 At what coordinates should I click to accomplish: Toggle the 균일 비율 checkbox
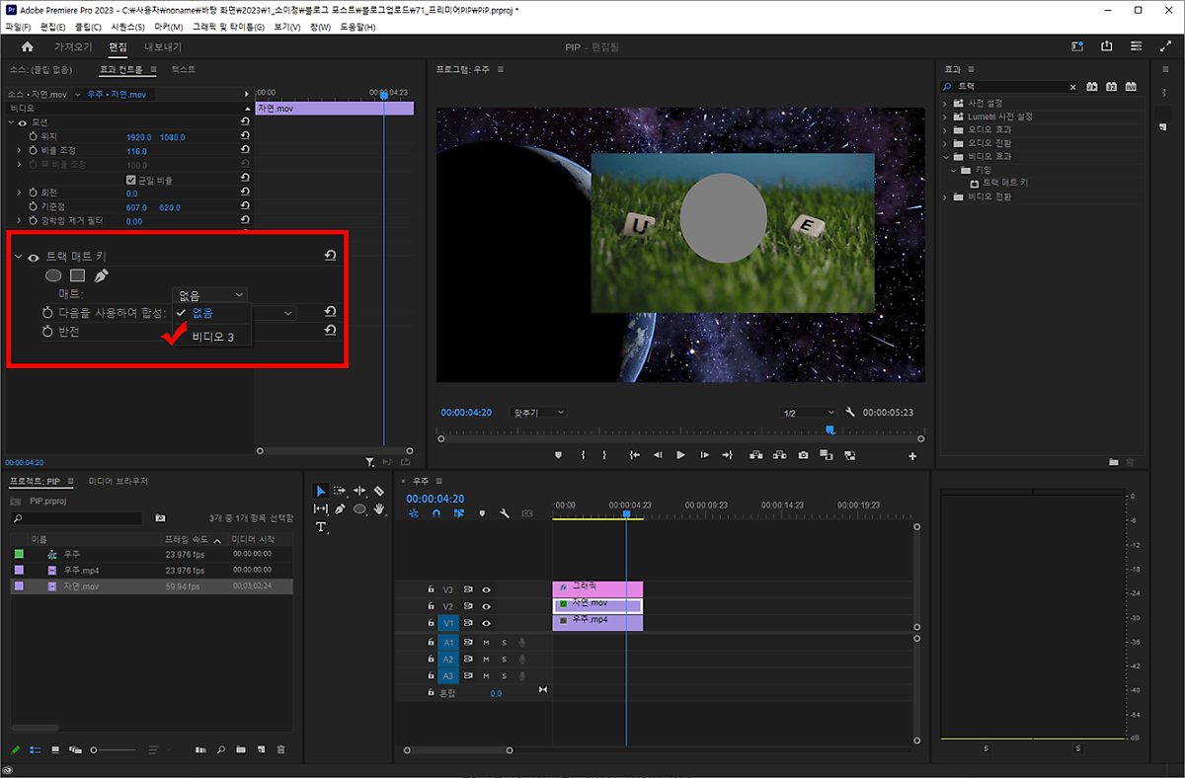(x=131, y=180)
